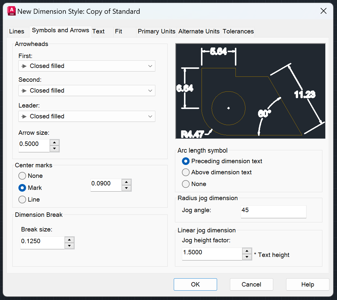337x300 pixels.
Task: Select Above dimension text option
Action: pos(186,172)
